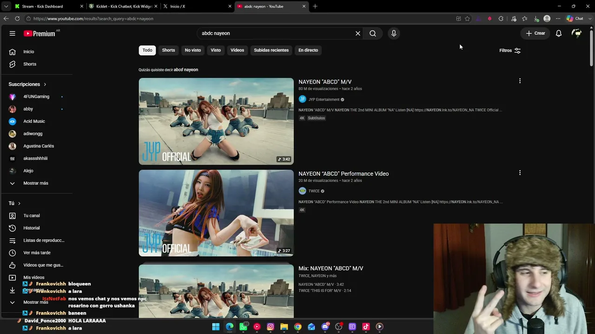Open more options for NAYEON "ABCD" M/V
Image resolution: width=595 pixels, height=334 pixels.
point(520,81)
